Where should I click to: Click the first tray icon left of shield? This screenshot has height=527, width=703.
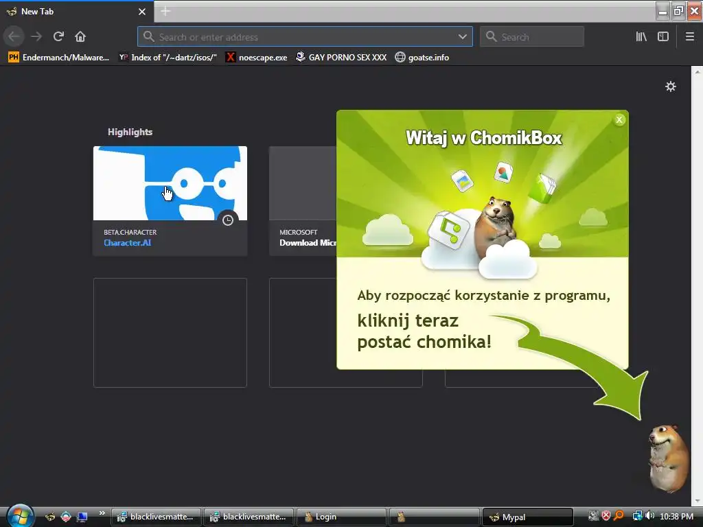pyautogui.click(x=593, y=516)
